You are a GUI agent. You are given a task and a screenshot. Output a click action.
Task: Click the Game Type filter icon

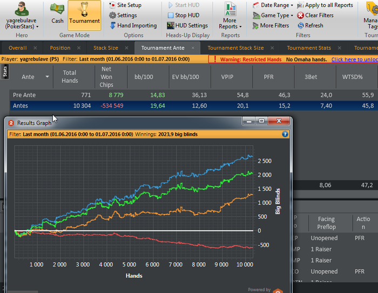[x=256, y=16]
